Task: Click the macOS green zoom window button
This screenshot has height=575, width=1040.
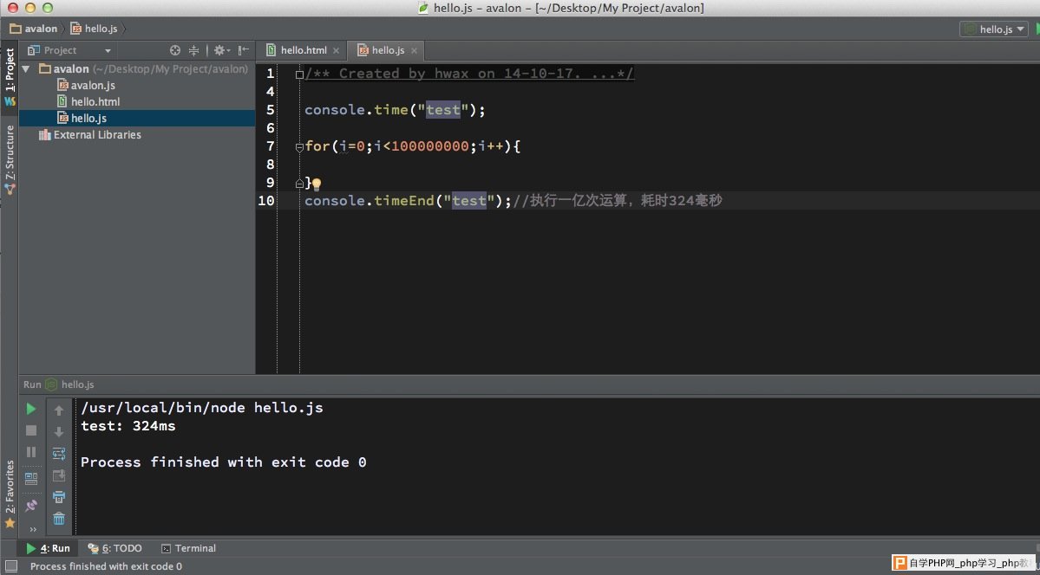Action: coord(47,8)
